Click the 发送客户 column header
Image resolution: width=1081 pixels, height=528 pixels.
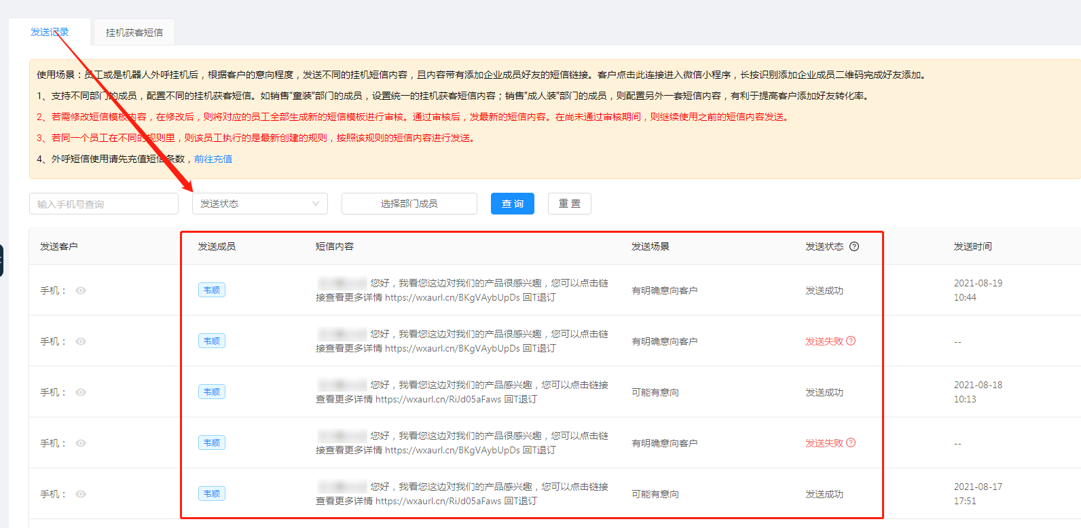(59, 246)
